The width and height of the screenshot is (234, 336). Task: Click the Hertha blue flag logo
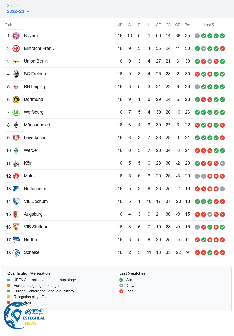(16, 240)
